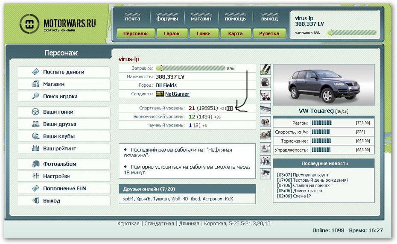Click the VW Touareg [16/16] label
Viewport: 397px width, 244px height.
(x=324, y=111)
